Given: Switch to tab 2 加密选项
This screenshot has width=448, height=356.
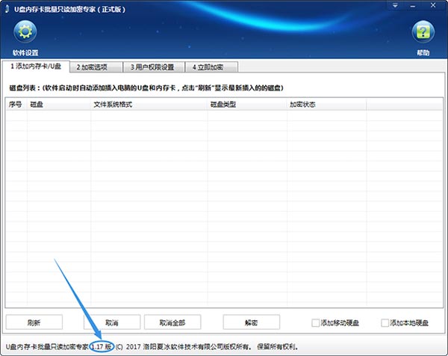Looking at the screenshot, I should coord(96,67).
